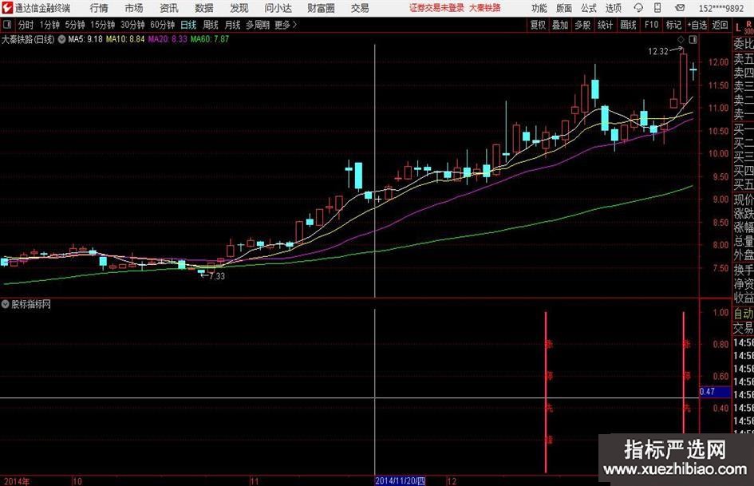This screenshot has width=754, height=486.
Task: Click +自选 to add to watchlist
Action: pos(697,25)
